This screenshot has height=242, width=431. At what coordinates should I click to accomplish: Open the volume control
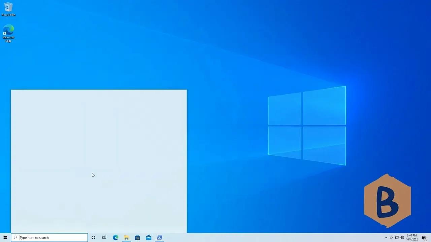(402, 238)
